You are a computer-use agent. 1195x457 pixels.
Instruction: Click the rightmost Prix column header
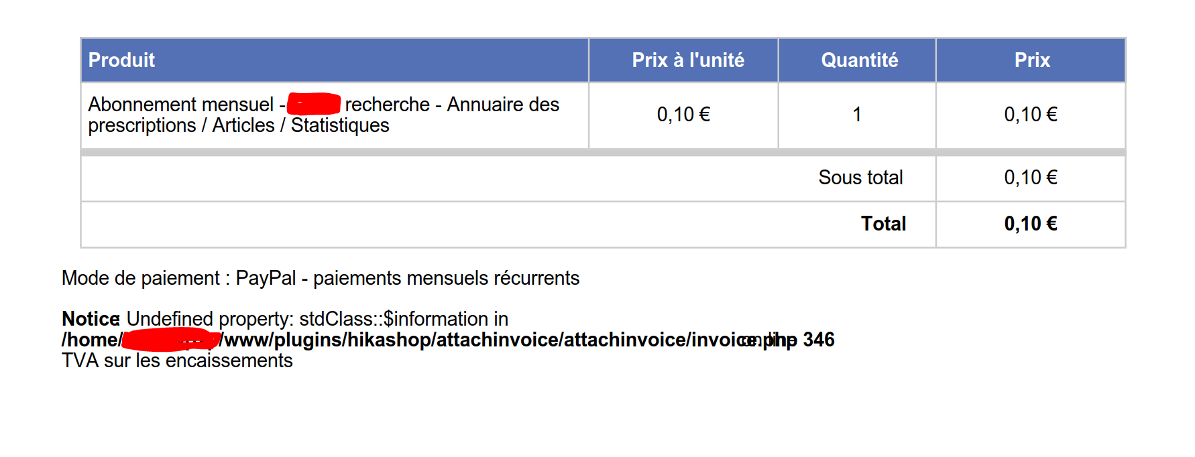[1031, 60]
